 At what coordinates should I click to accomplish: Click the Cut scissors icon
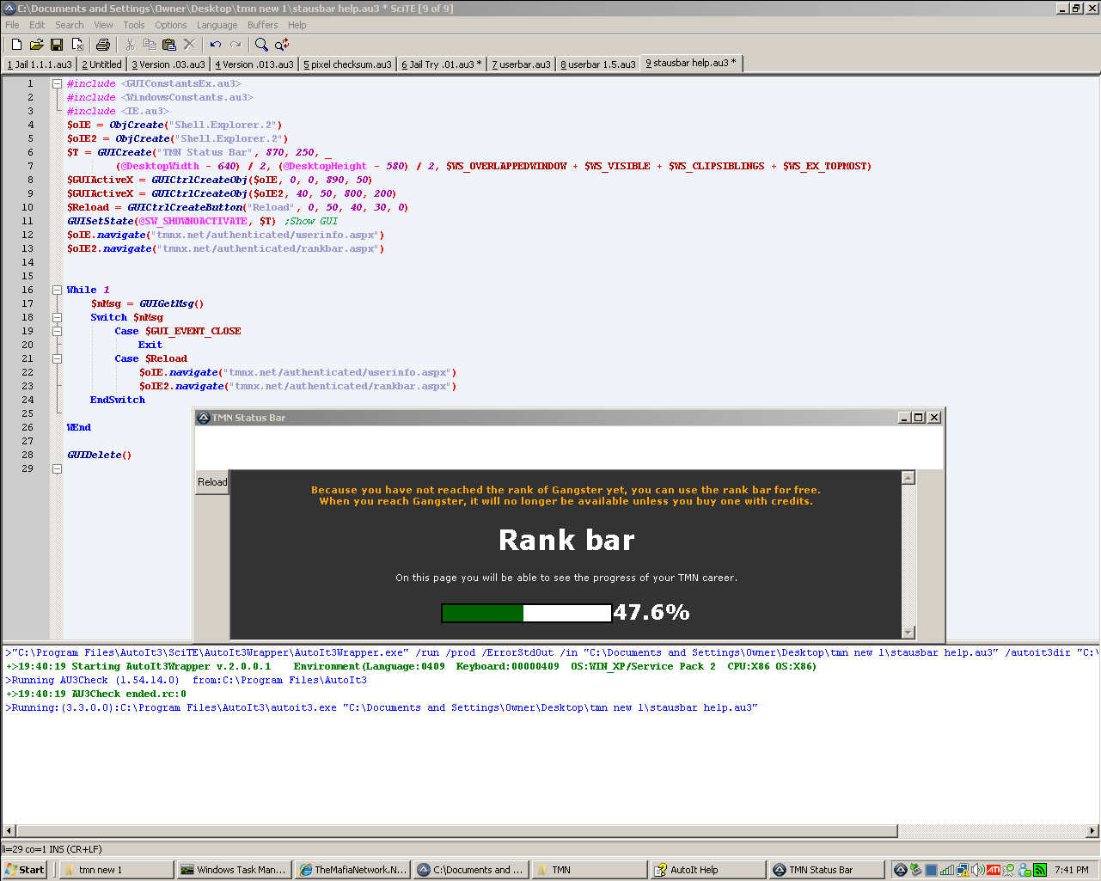click(130, 45)
